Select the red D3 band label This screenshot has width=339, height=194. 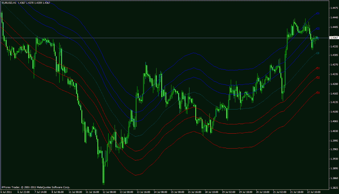click(x=318, y=93)
